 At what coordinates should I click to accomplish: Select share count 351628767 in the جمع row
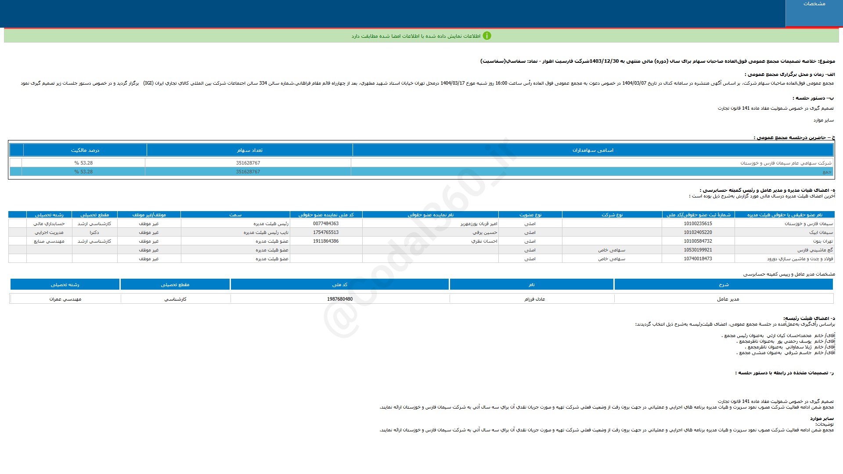pyautogui.click(x=248, y=172)
